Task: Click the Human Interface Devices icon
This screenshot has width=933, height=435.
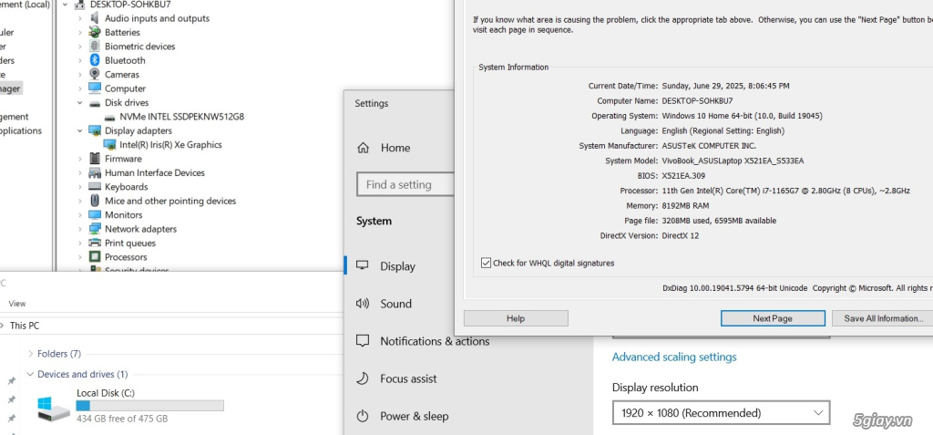Action: [x=95, y=172]
